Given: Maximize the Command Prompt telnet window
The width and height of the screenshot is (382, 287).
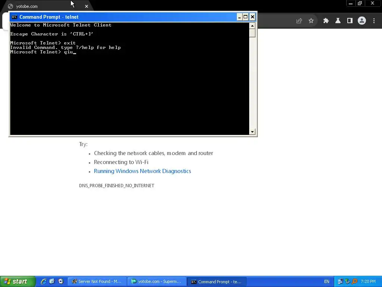Looking at the screenshot, I should point(245,17).
